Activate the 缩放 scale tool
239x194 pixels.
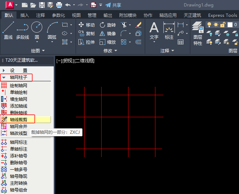point(107,42)
